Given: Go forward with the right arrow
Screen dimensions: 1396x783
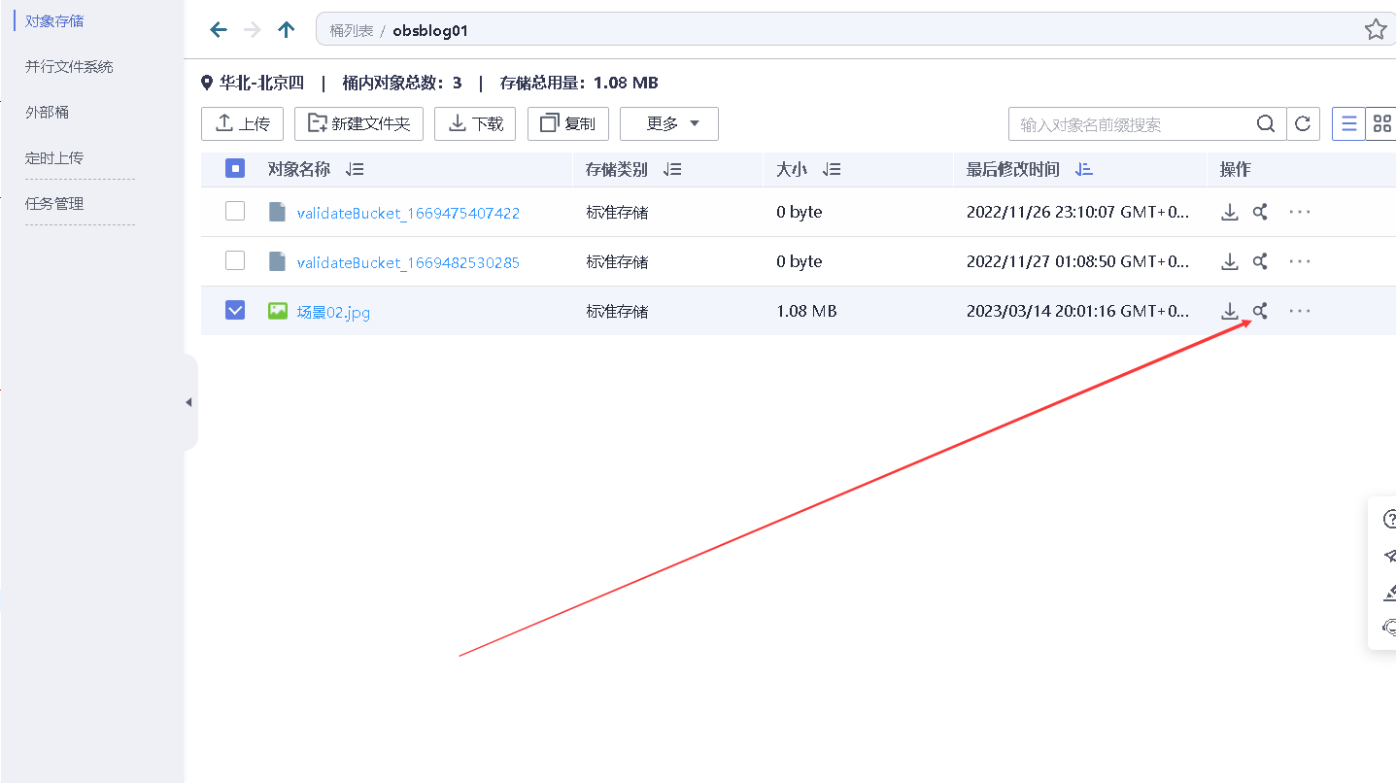Looking at the screenshot, I should (x=253, y=30).
